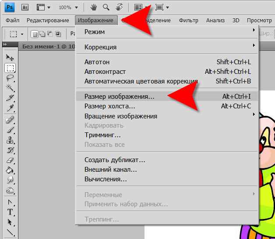Select the Sponge/Dodge tool
The height and width of the screenshot is (239, 275).
click(10, 190)
